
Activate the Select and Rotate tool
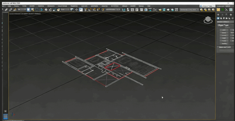point(50,10)
